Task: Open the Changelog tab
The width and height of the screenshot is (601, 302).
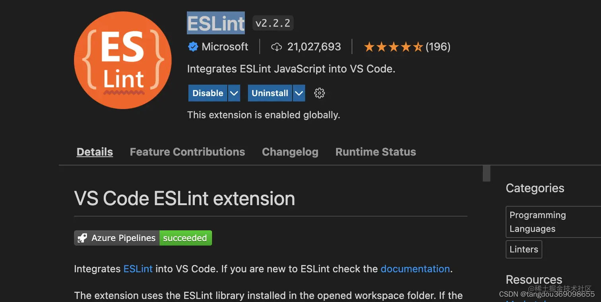Action: click(x=290, y=152)
